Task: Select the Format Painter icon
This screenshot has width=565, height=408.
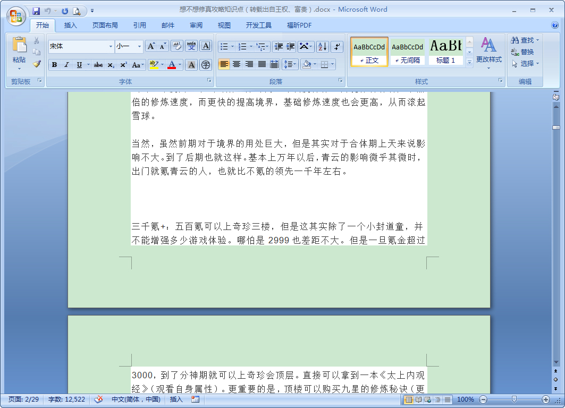Action: [x=36, y=64]
